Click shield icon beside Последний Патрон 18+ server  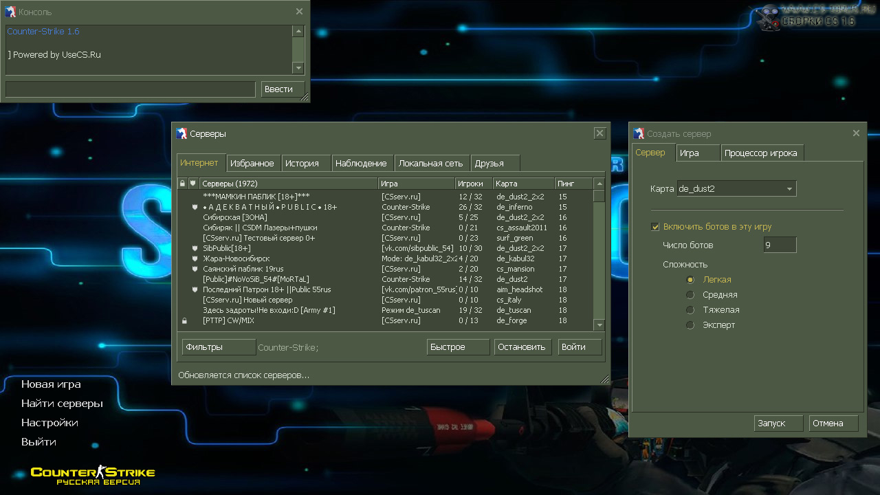coord(195,289)
